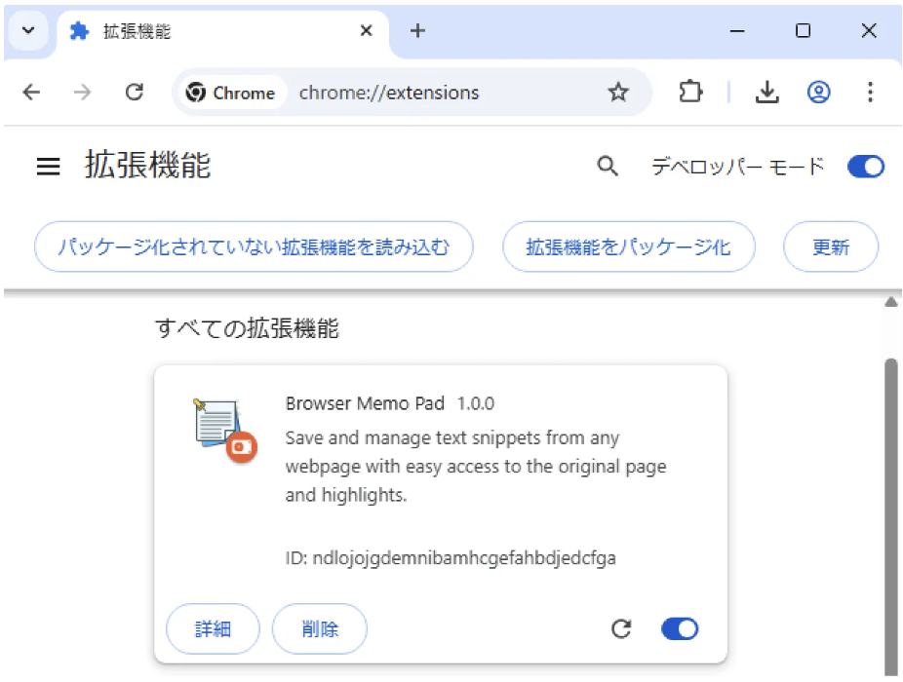Click the 更新 button
The width and height of the screenshot is (903, 682).
(x=831, y=246)
